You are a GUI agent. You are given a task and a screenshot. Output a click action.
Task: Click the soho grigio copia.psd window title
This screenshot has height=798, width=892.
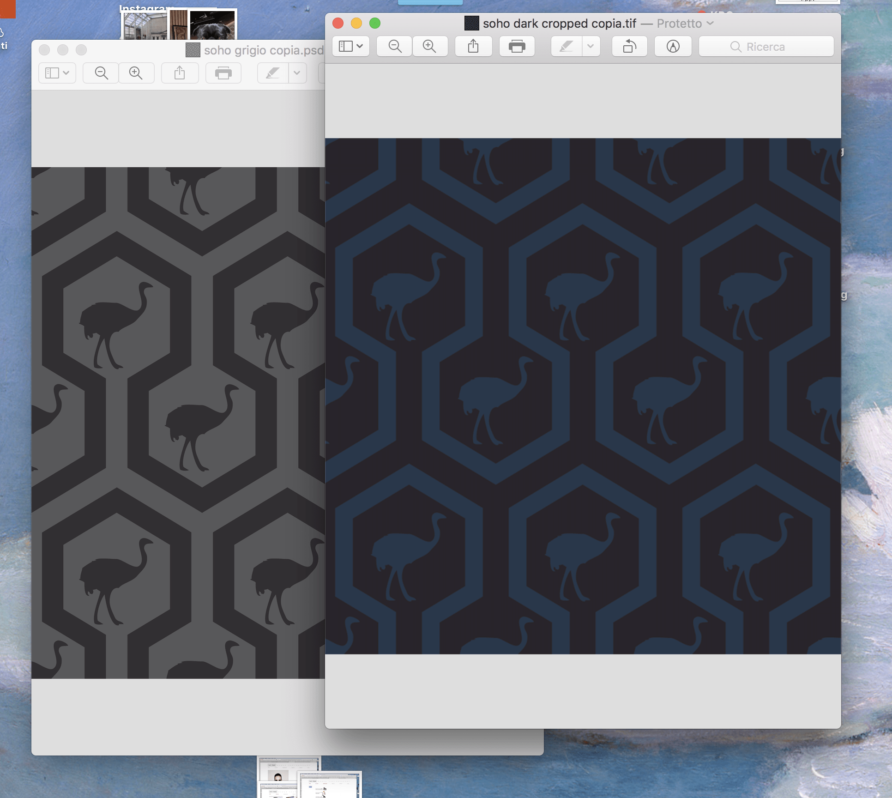tap(264, 50)
